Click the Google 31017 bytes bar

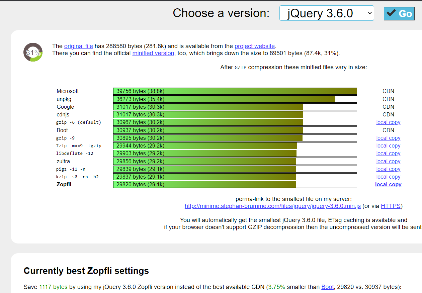point(235,107)
